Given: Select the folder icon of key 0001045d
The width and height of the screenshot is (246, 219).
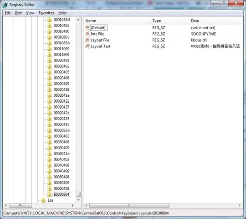Looking at the screenshot, I should 49,20.
